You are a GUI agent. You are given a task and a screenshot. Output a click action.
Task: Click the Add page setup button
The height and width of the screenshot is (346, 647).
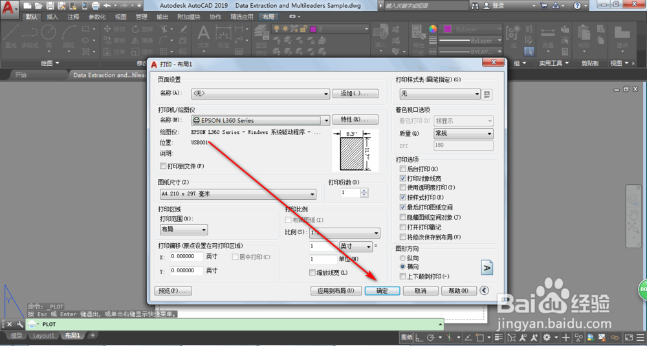pos(355,94)
